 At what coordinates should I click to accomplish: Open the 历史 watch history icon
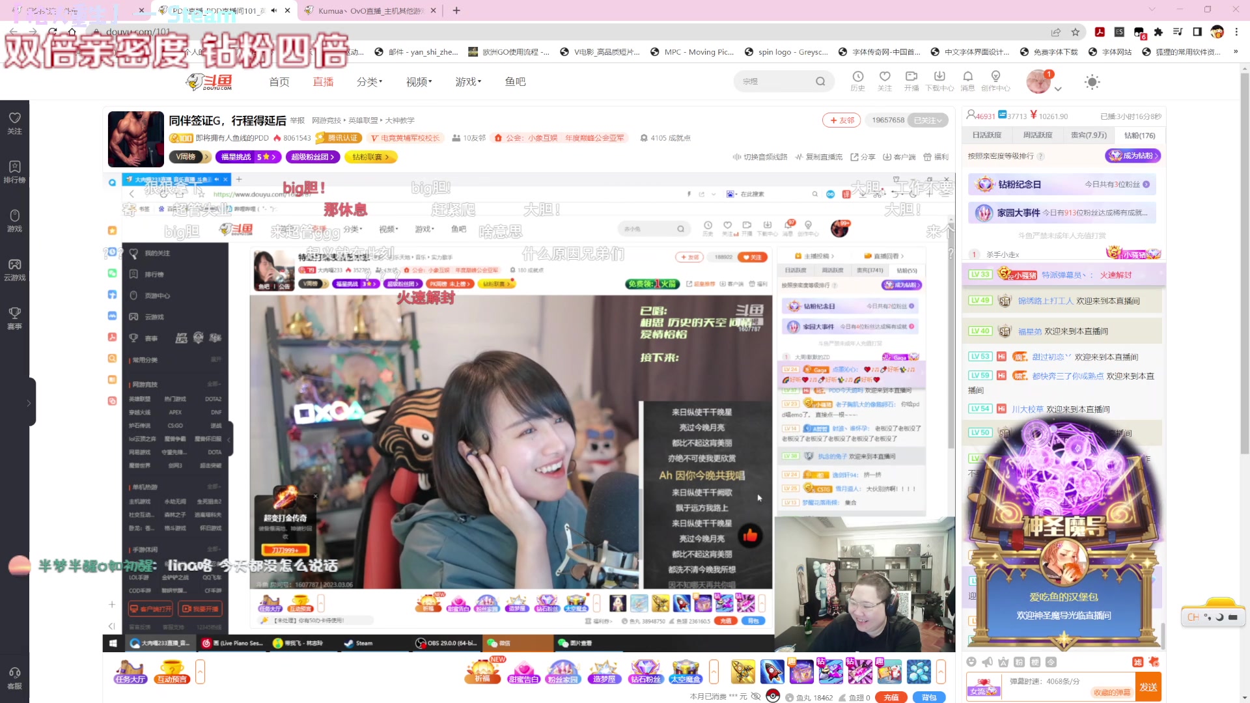coord(857,81)
